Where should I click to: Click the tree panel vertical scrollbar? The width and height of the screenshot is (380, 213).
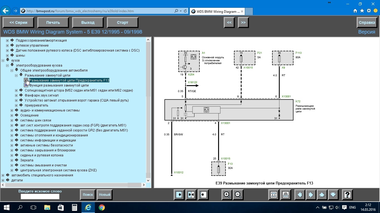coord(148,110)
